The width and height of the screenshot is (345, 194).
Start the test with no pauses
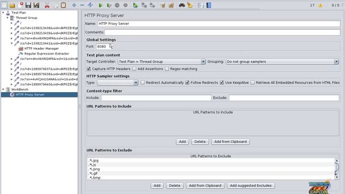point(109,5)
